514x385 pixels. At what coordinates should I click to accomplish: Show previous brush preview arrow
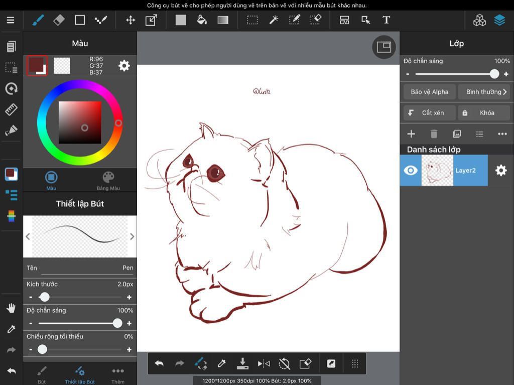pyautogui.click(x=28, y=236)
